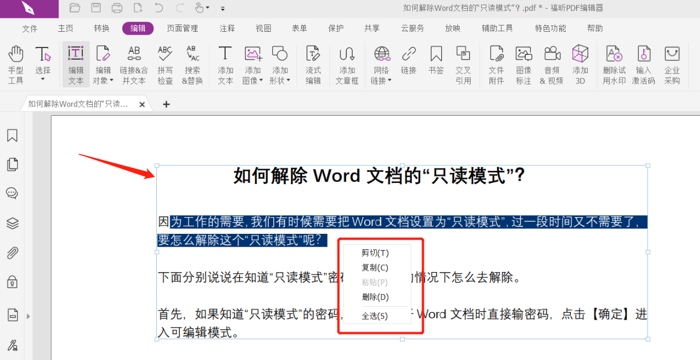Open the 输入激活码 activation code tool
Image resolution: width=700 pixels, height=360 pixels.
643,64
